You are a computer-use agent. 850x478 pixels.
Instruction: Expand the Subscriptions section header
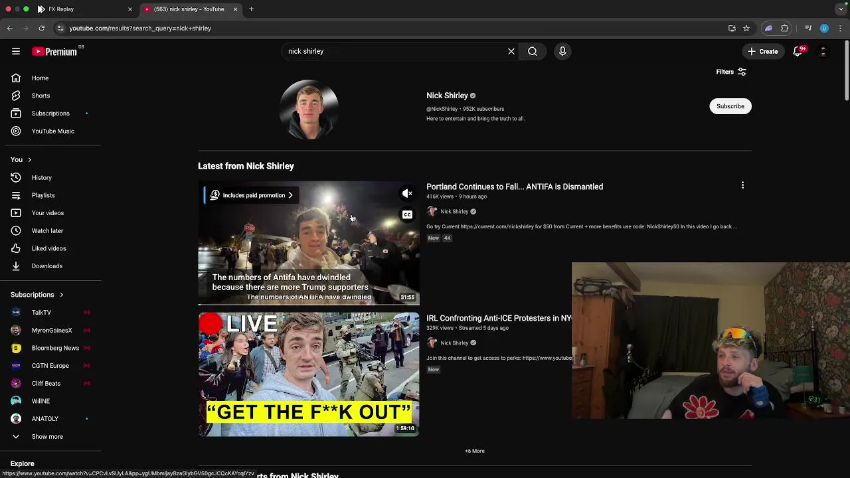[x=37, y=295]
